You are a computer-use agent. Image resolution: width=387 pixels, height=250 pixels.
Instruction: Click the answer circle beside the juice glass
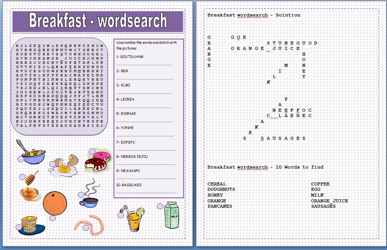click(121, 215)
